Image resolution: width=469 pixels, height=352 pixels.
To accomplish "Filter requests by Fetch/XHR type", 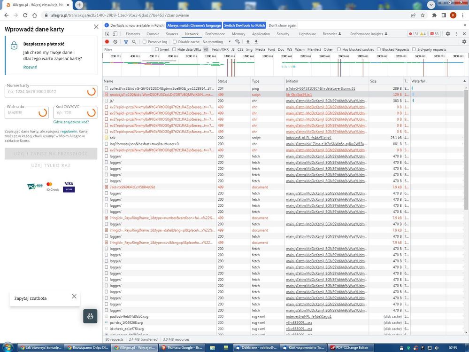I will tap(220, 49).
